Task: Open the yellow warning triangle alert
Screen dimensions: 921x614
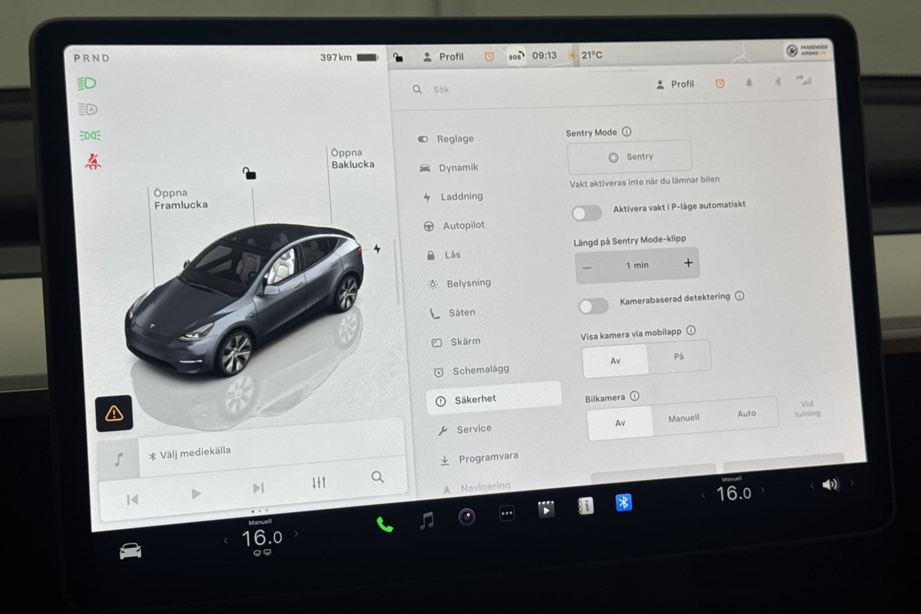Action: point(114,413)
